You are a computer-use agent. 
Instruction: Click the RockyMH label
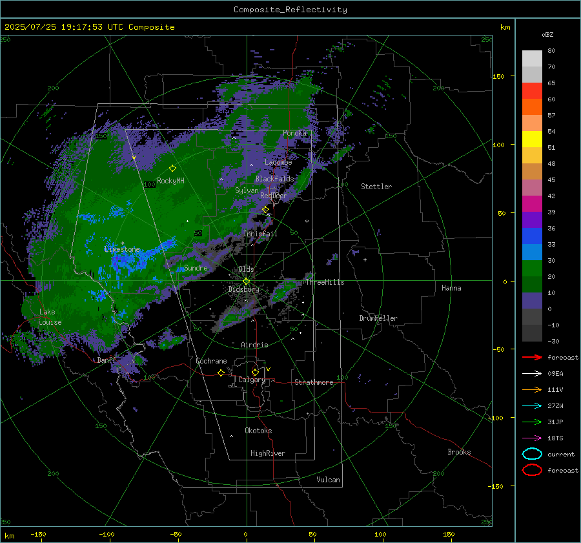point(170,181)
